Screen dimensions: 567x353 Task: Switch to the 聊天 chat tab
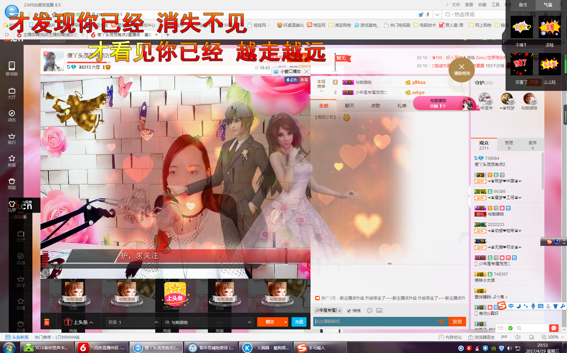coord(350,106)
